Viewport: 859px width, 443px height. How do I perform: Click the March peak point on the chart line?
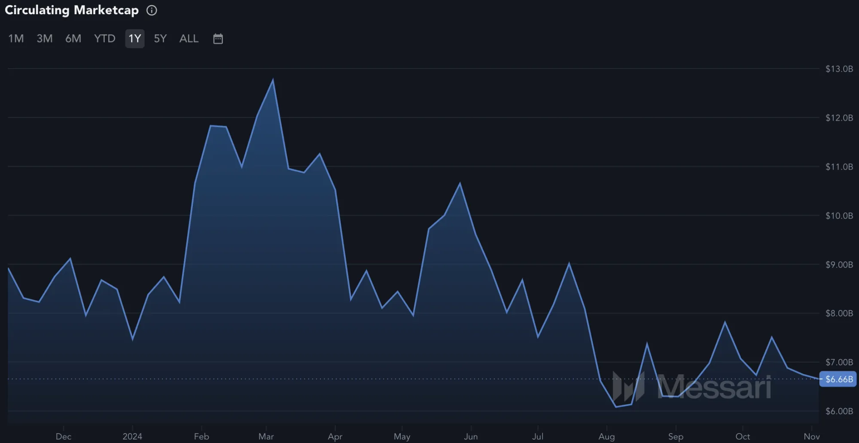(x=273, y=80)
